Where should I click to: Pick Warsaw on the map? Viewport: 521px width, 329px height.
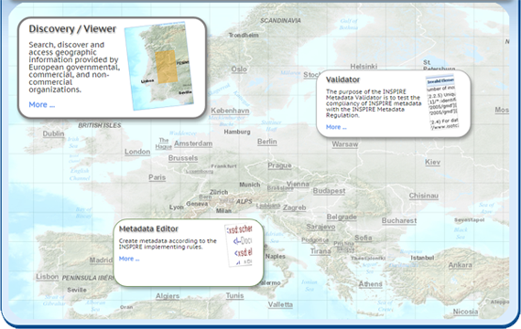[345, 144]
